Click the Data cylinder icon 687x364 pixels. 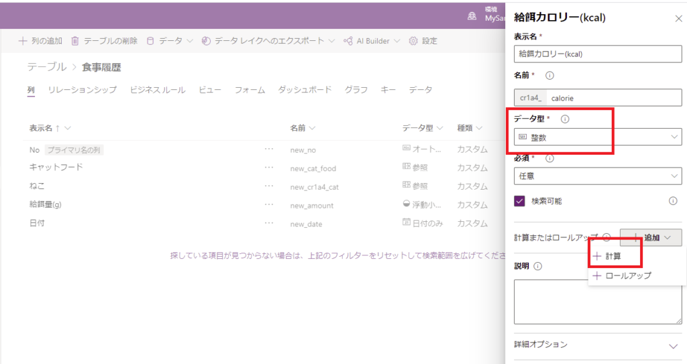[150, 41]
